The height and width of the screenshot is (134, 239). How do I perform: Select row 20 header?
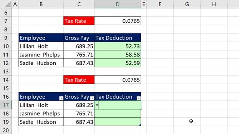(x=6, y=130)
